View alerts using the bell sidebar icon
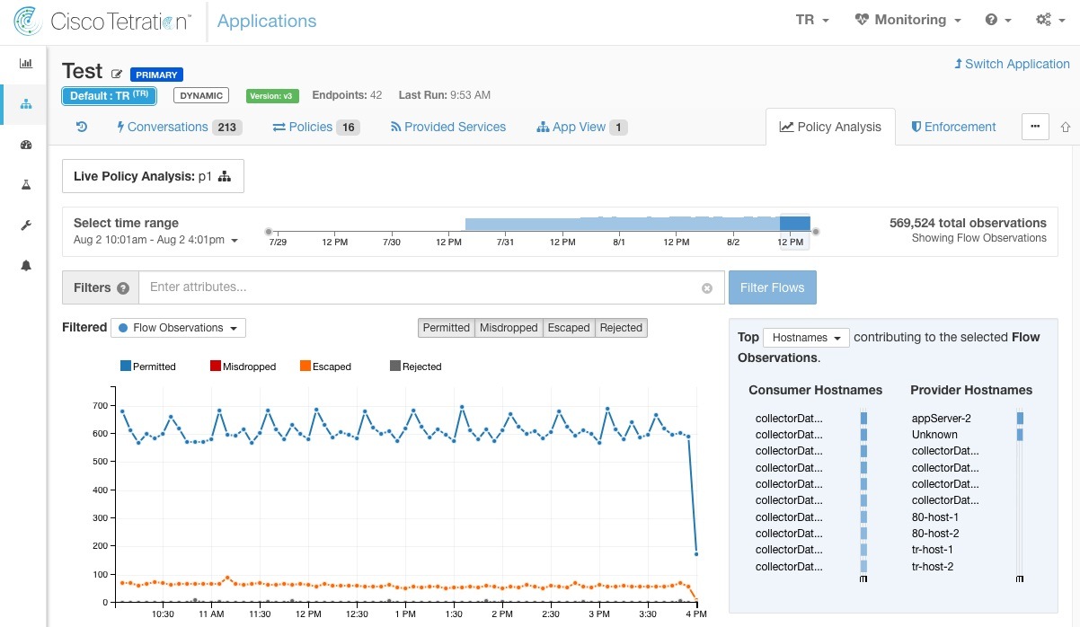 pyautogui.click(x=25, y=265)
